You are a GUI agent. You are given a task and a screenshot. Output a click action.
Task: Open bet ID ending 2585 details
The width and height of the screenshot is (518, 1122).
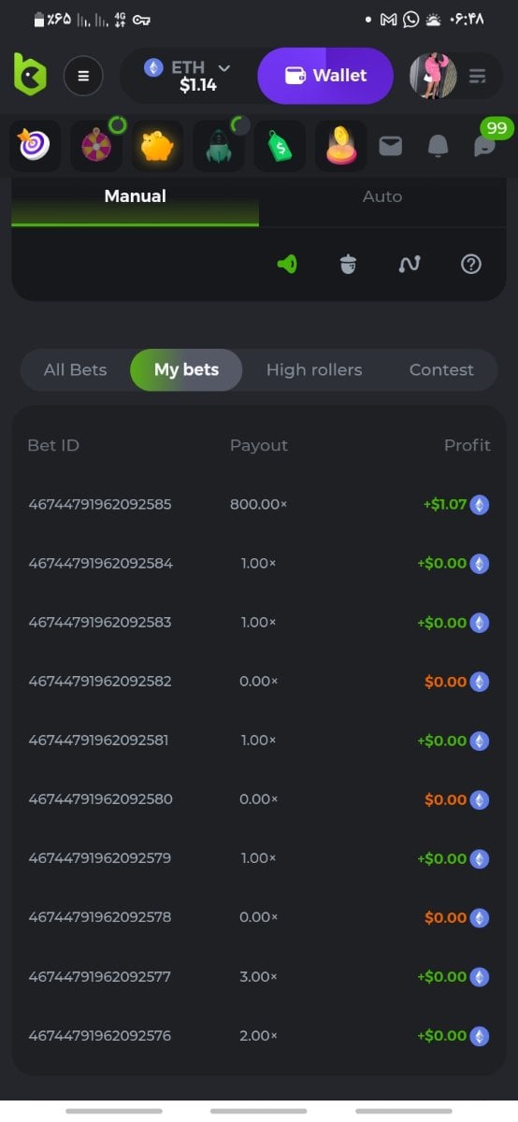(100, 504)
